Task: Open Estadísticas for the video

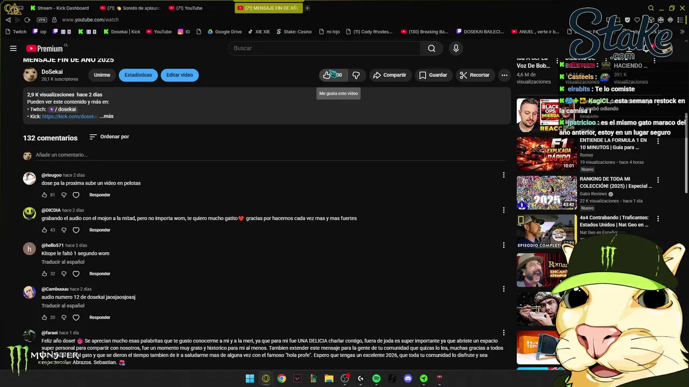Action: (138, 75)
